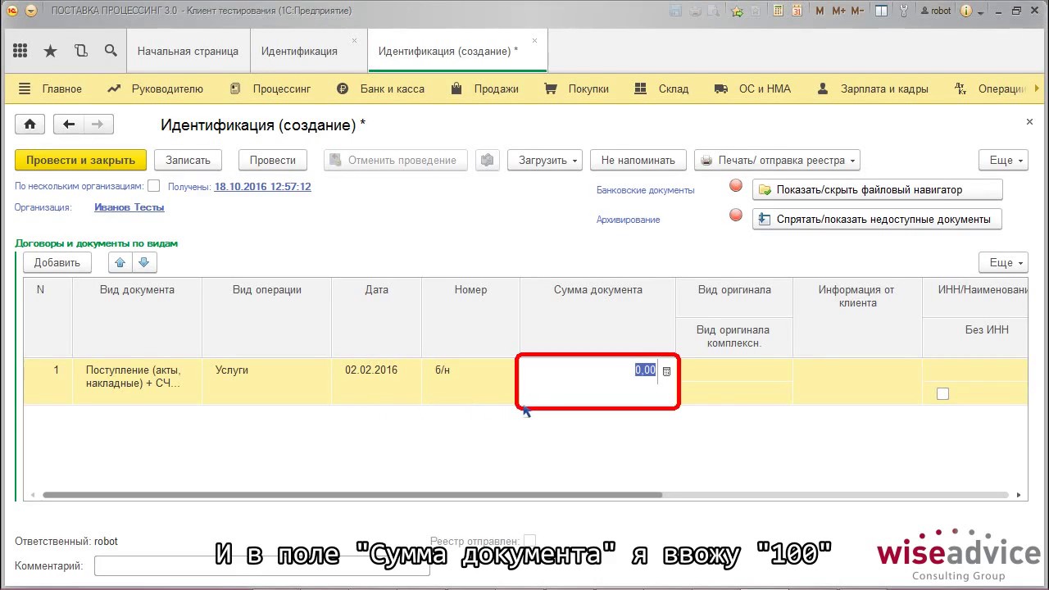The image size is (1049, 590).
Task: Open Продажи section
Action: point(485,88)
